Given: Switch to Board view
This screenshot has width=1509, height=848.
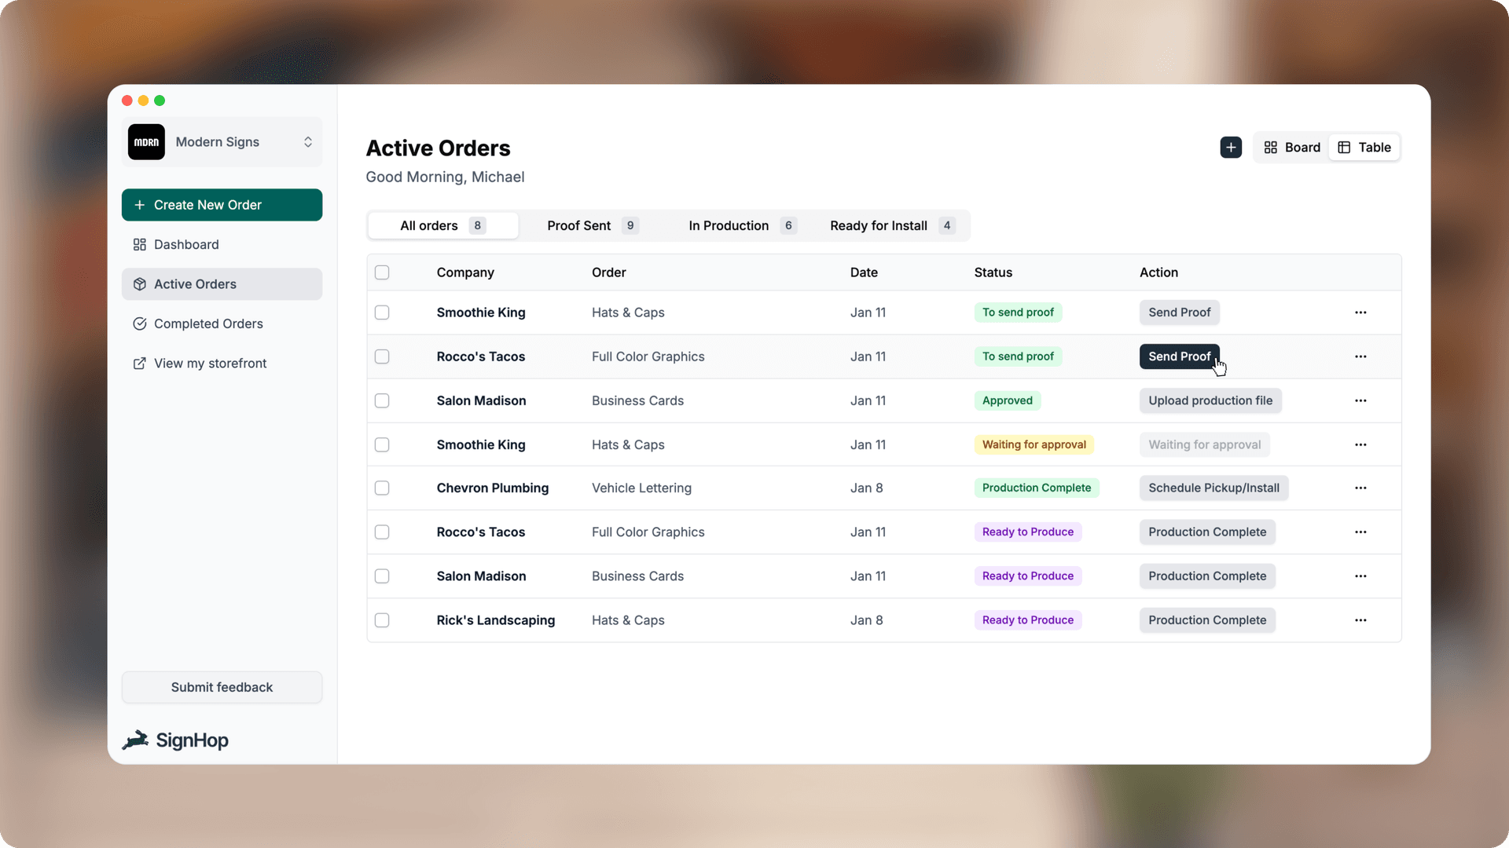Looking at the screenshot, I should [x=1292, y=148].
